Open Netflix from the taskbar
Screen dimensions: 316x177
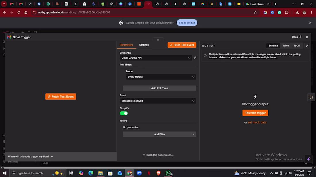click(149, 173)
